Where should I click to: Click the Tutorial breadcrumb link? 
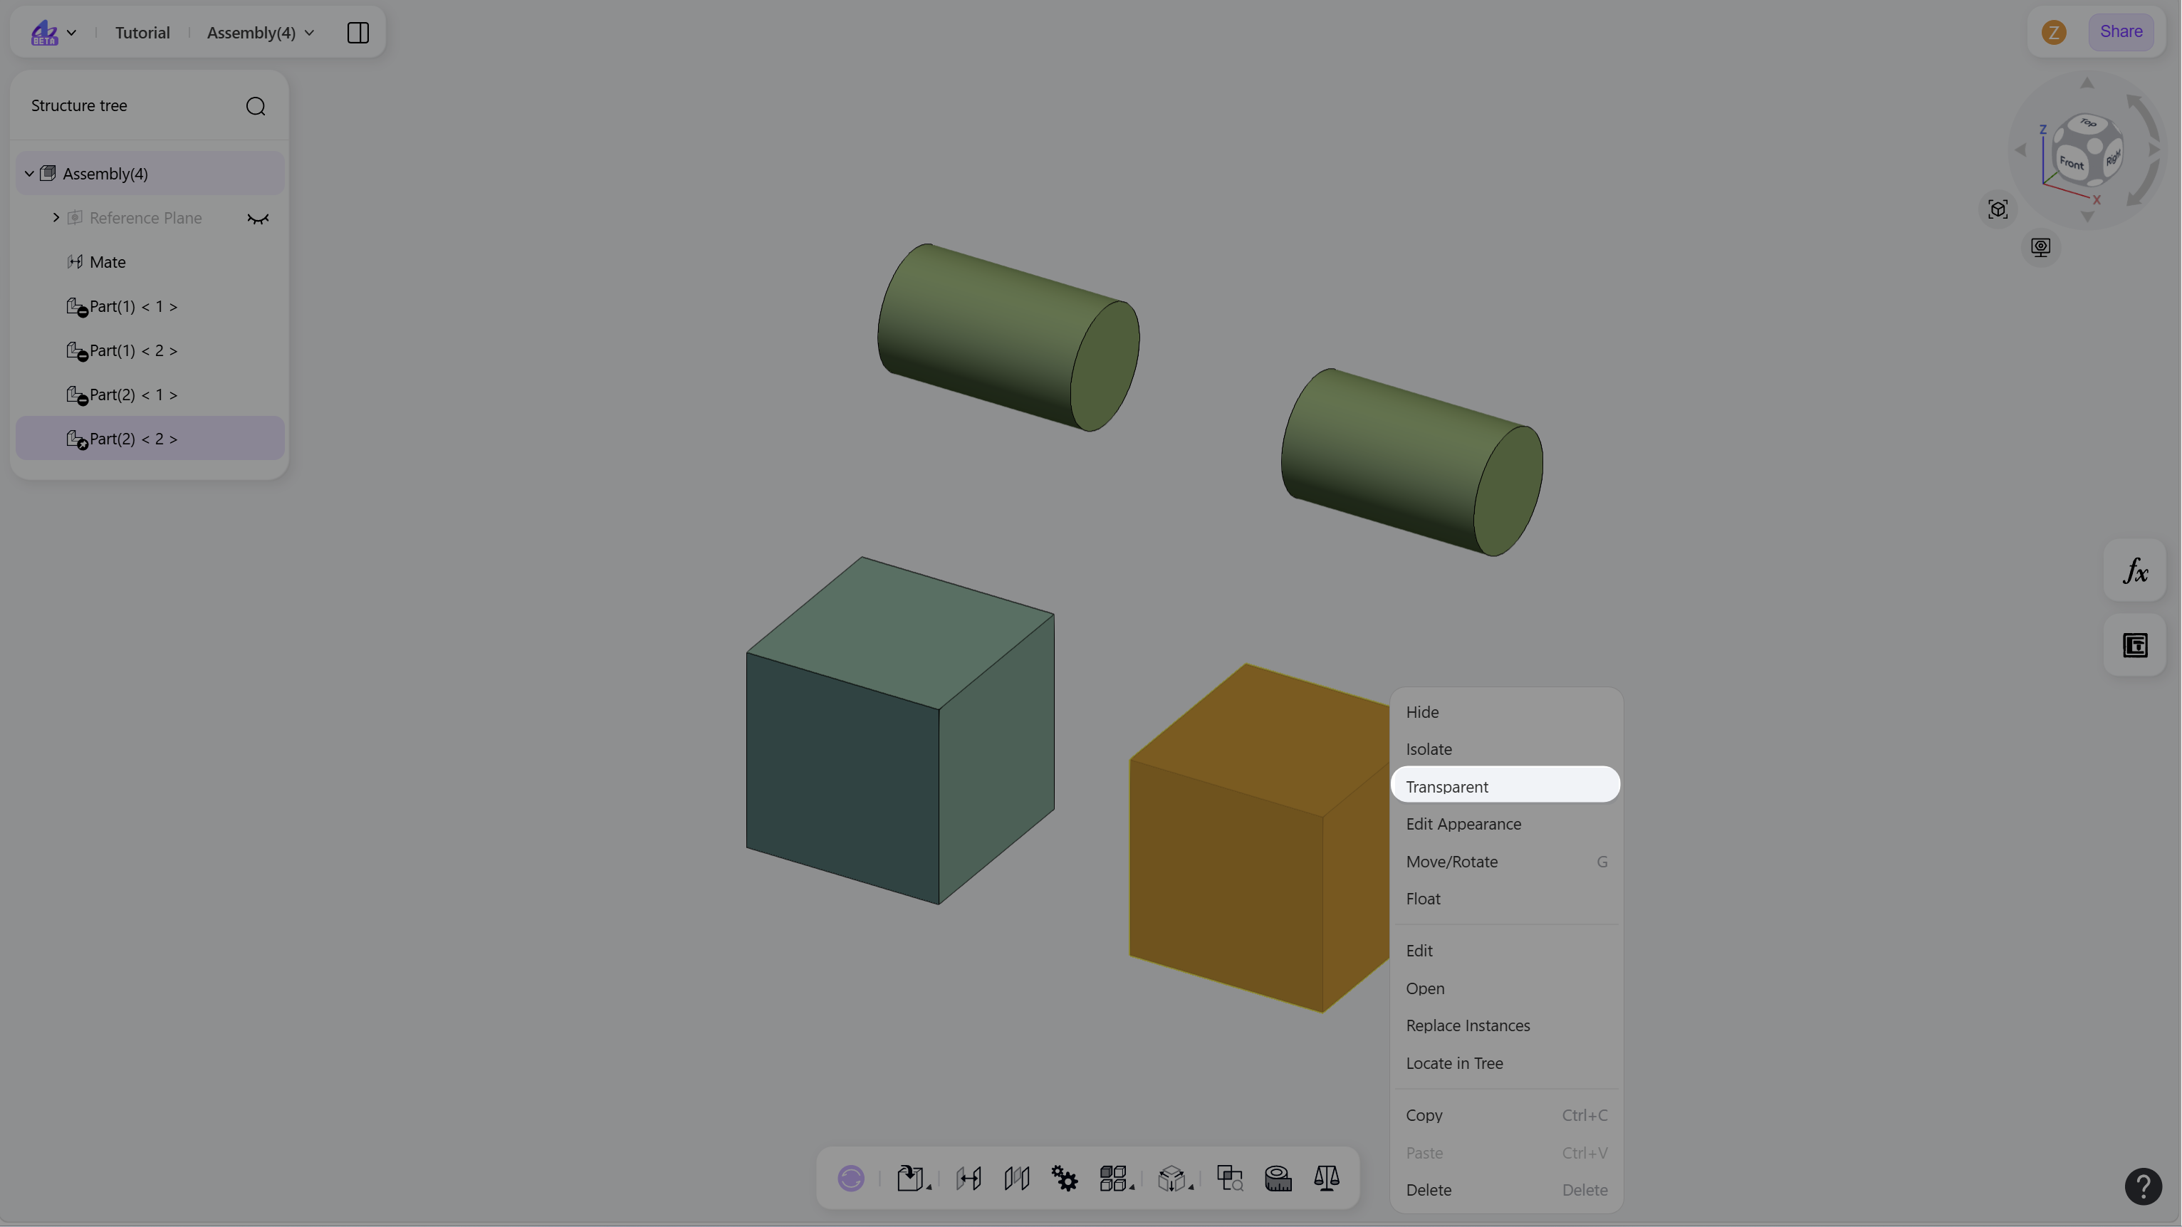pyautogui.click(x=142, y=32)
